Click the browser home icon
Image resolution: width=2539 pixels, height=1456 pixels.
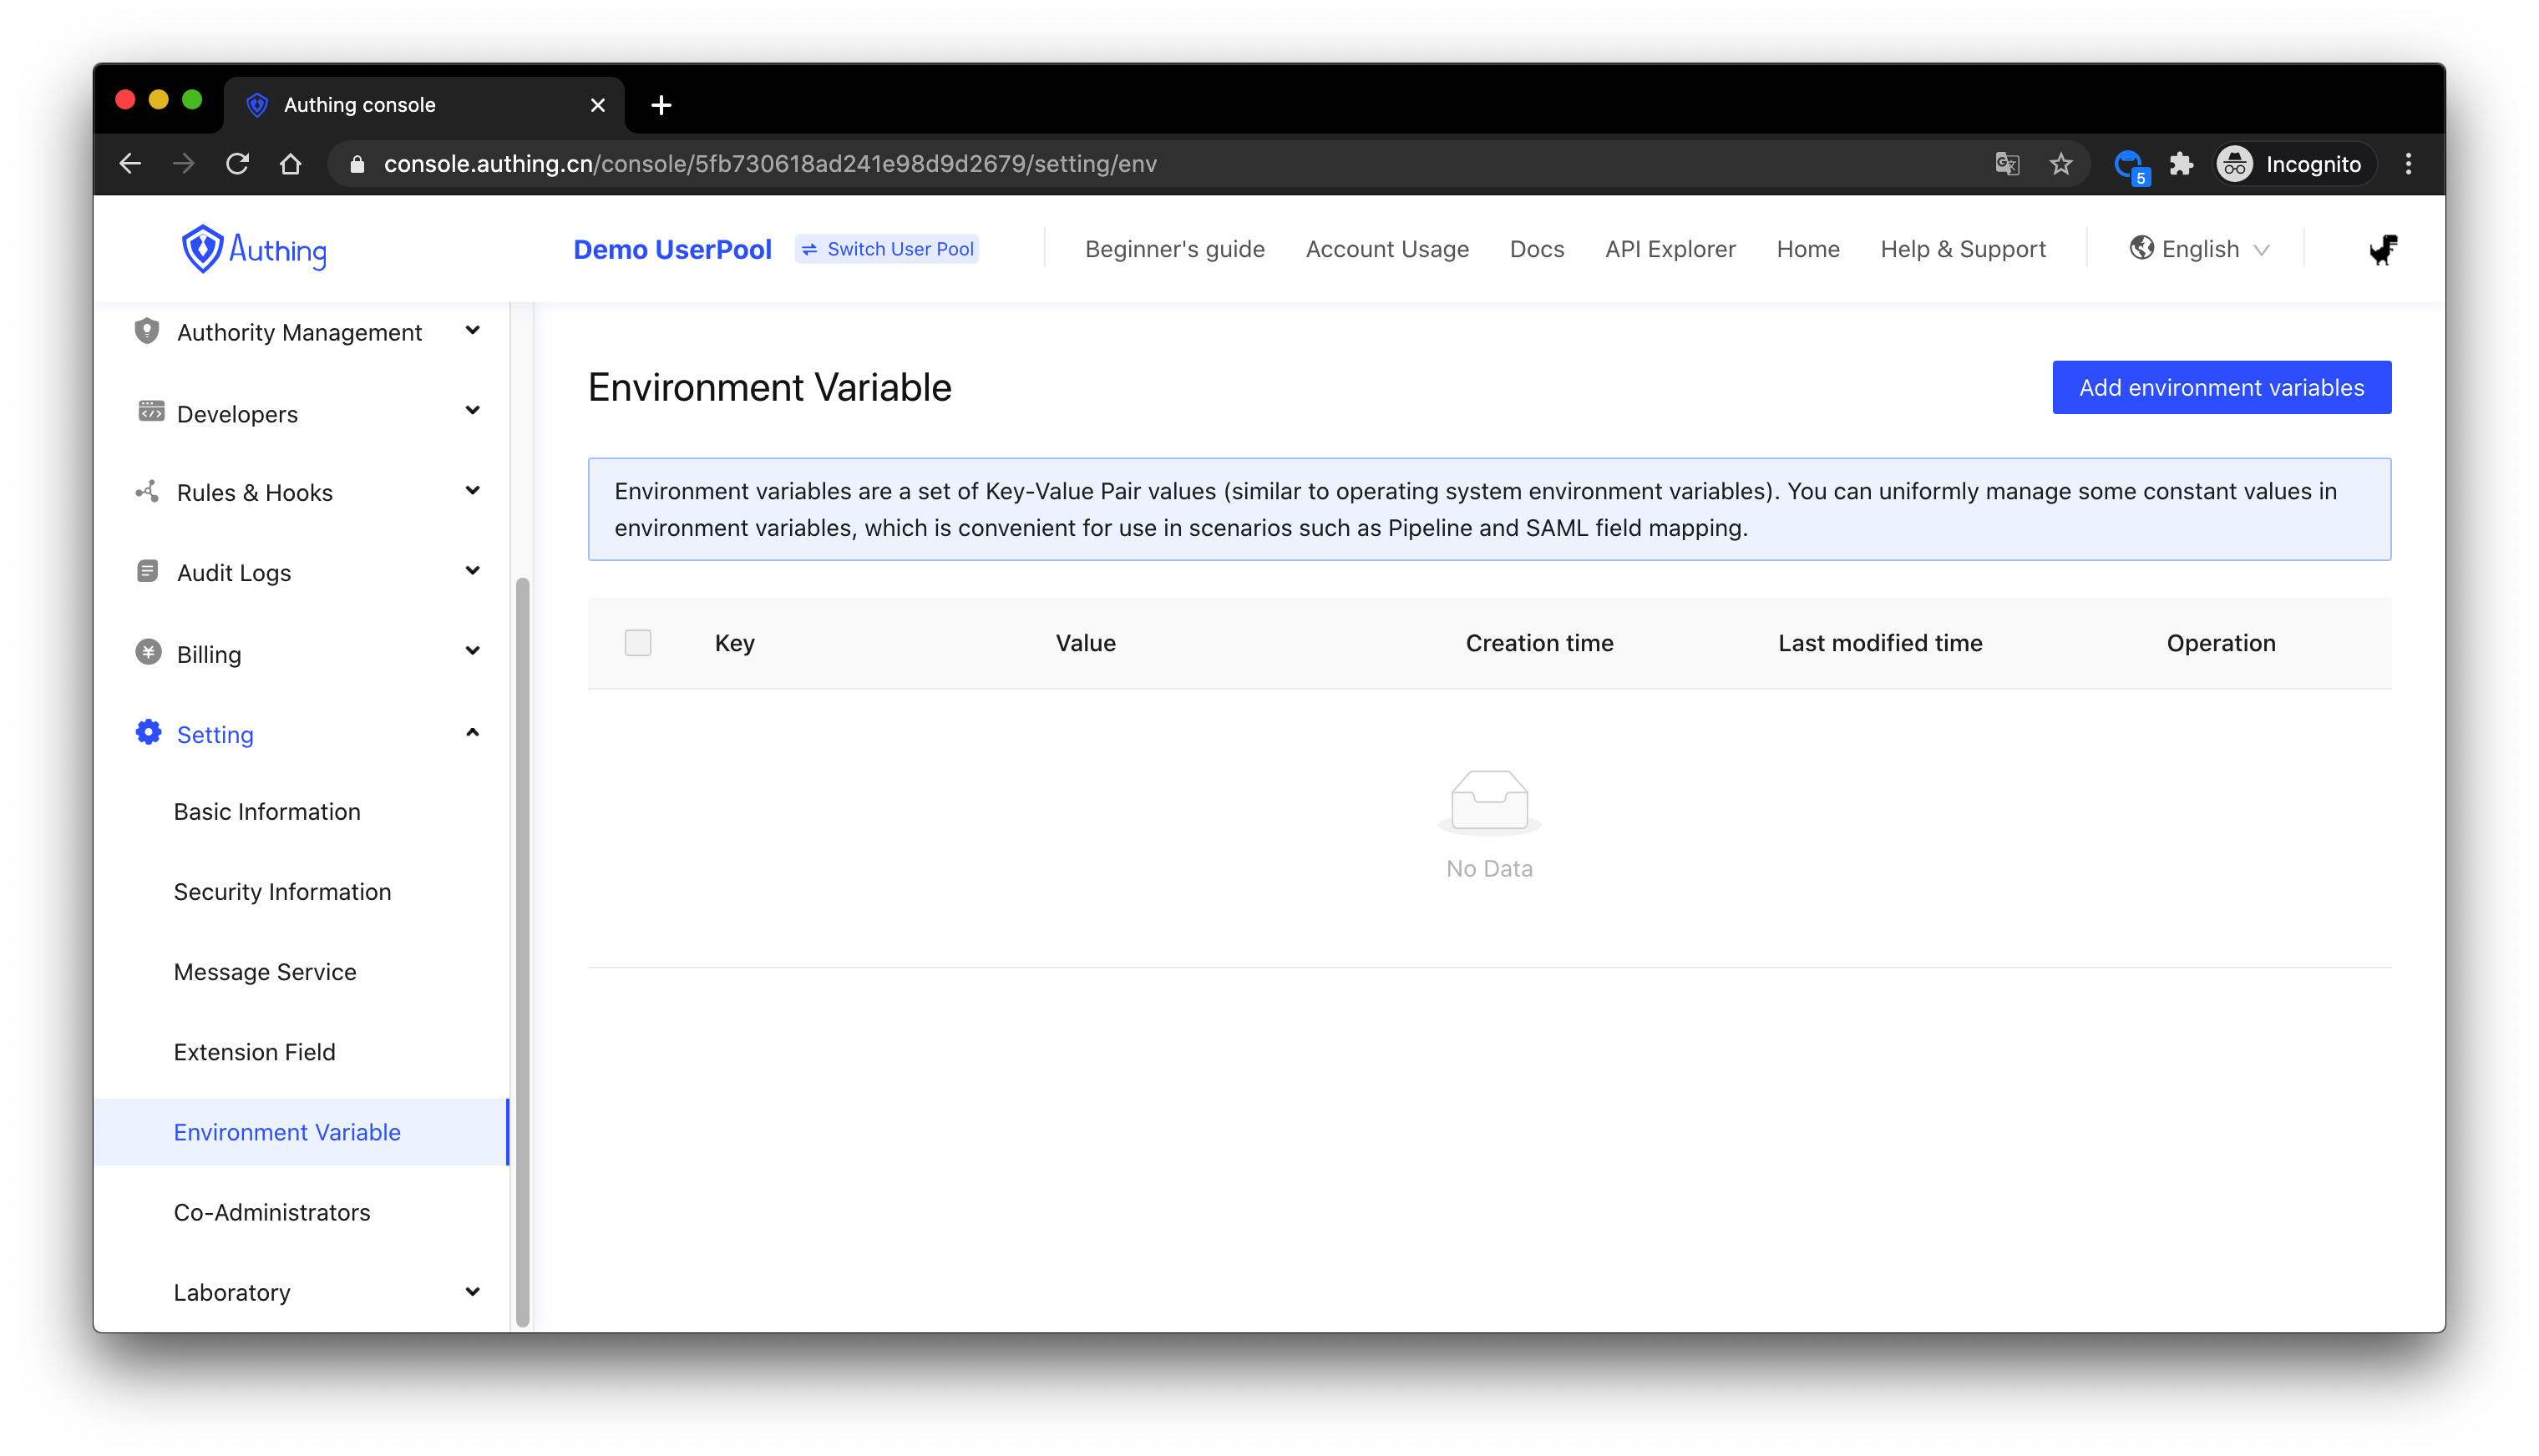[290, 164]
